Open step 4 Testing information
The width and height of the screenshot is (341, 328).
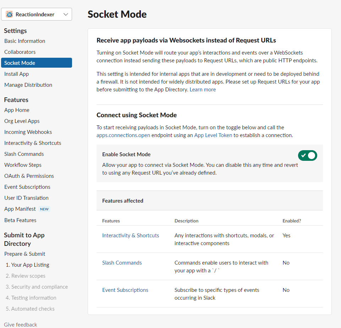[x=31, y=298]
